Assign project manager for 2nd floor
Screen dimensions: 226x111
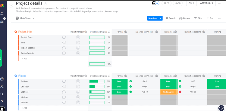[78, 87]
